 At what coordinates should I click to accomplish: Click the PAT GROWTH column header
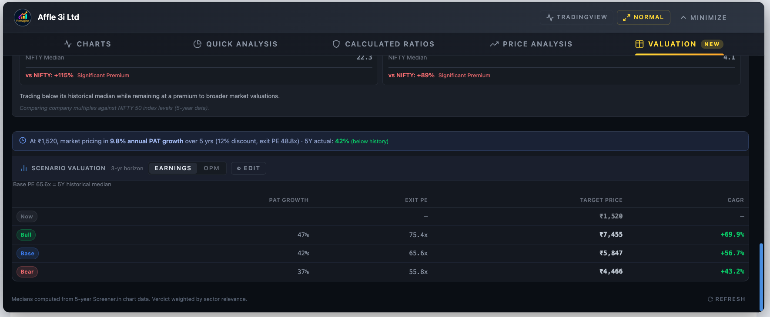click(x=288, y=200)
